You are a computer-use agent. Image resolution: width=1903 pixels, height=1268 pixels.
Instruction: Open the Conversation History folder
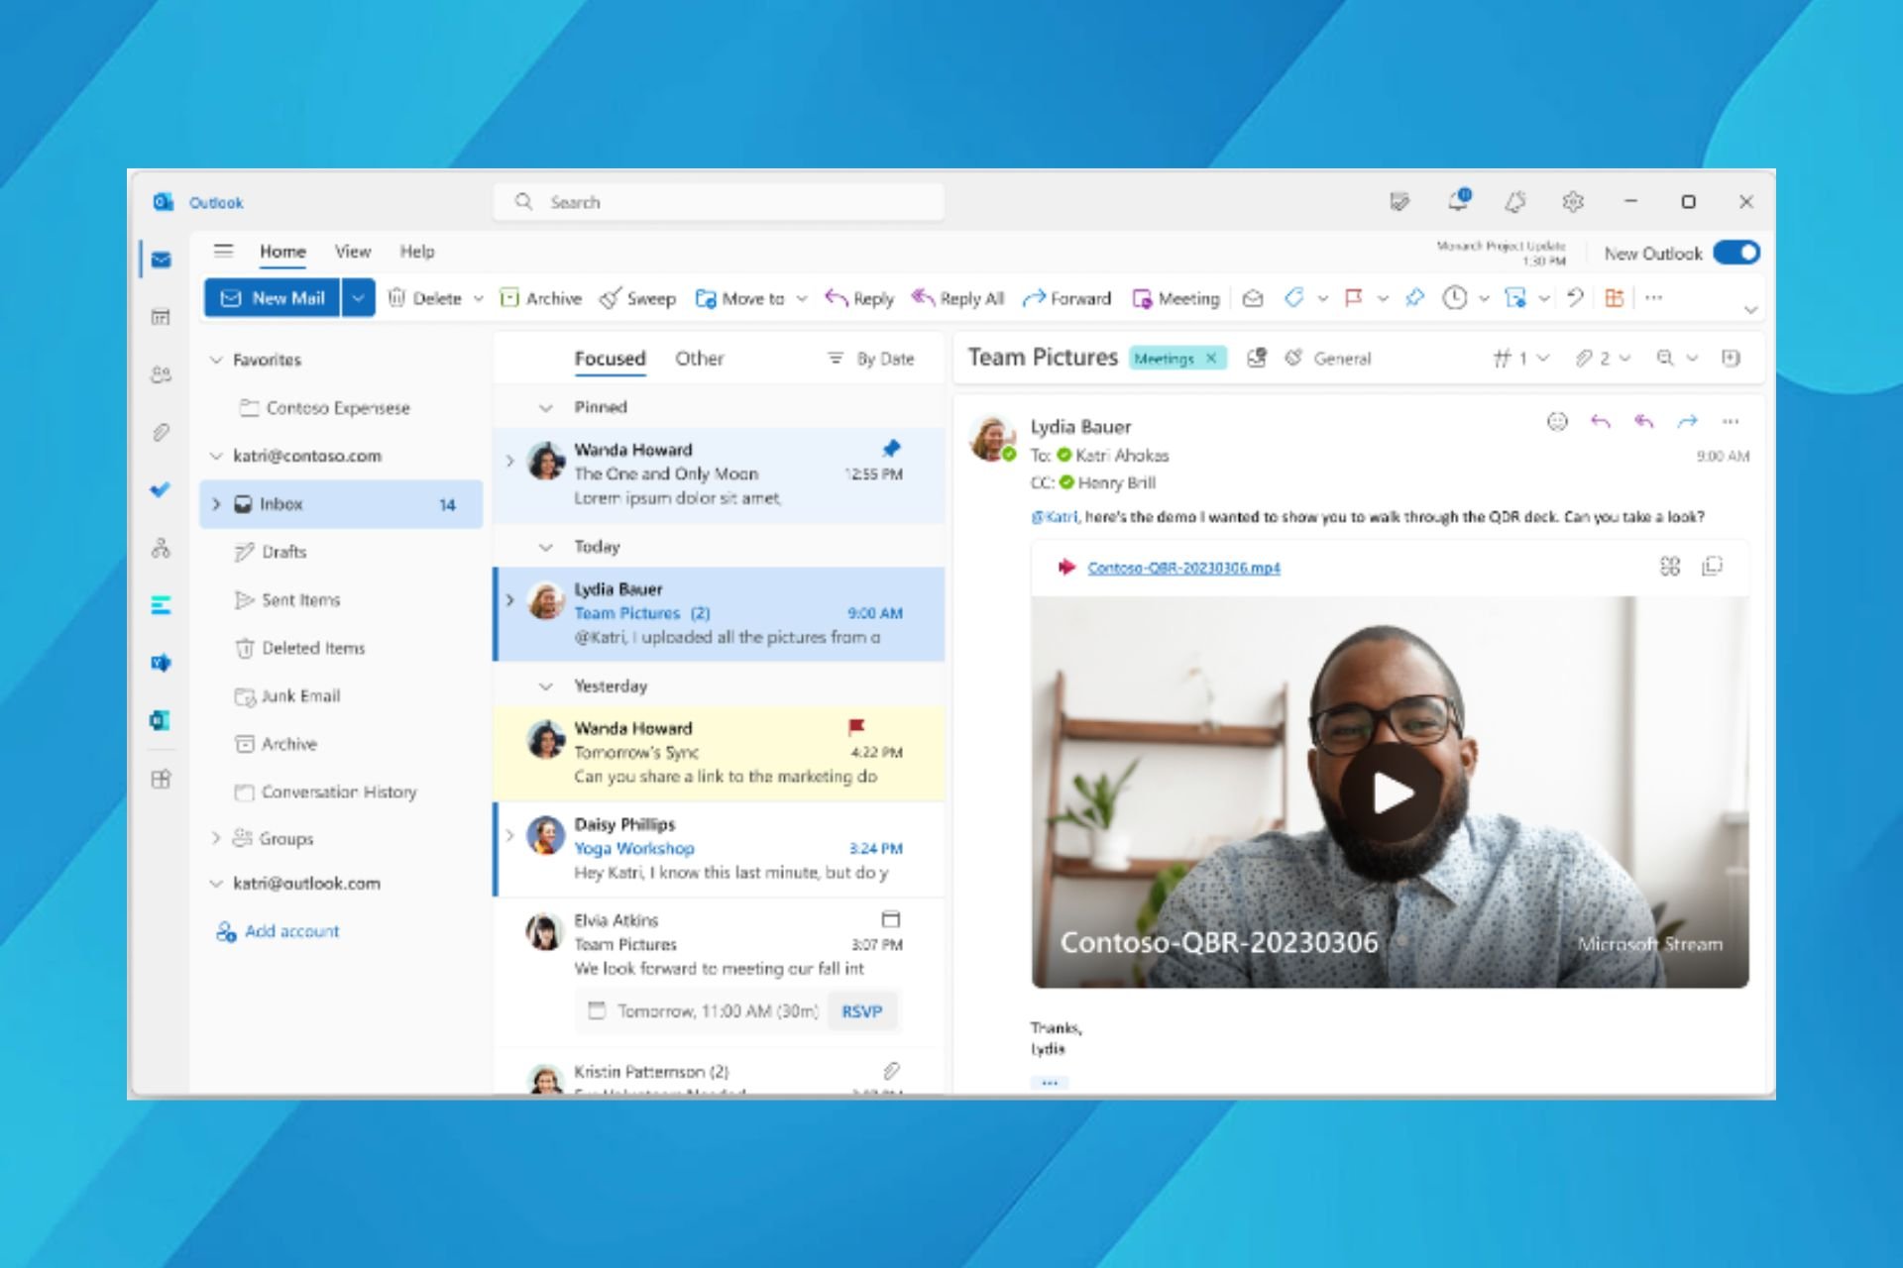click(x=340, y=792)
